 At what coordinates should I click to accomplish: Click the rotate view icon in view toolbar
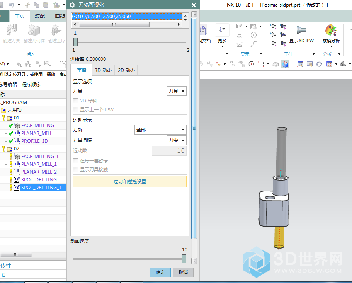(x=319, y=64)
